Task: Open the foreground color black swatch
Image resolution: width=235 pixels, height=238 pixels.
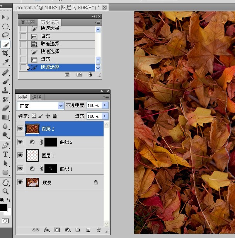Action: tap(3, 208)
